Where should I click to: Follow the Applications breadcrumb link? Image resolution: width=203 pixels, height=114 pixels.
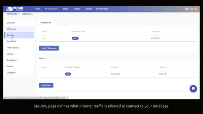[x=12, y=14]
